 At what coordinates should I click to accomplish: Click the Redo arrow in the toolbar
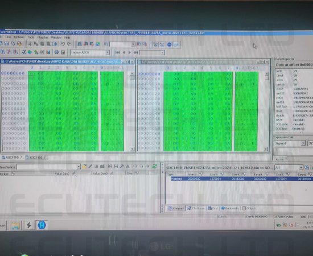(69, 44)
